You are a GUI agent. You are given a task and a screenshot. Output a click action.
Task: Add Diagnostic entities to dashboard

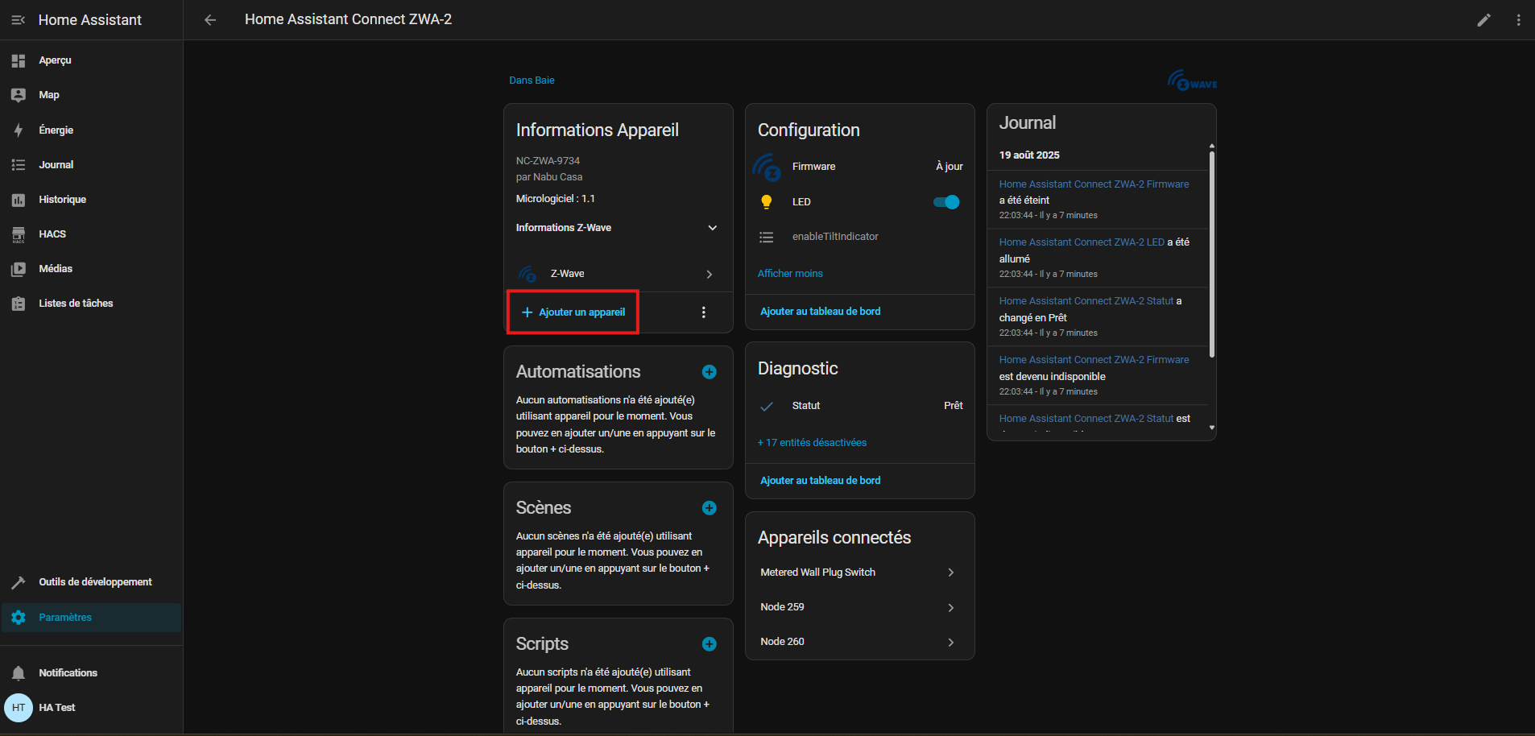(820, 481)
